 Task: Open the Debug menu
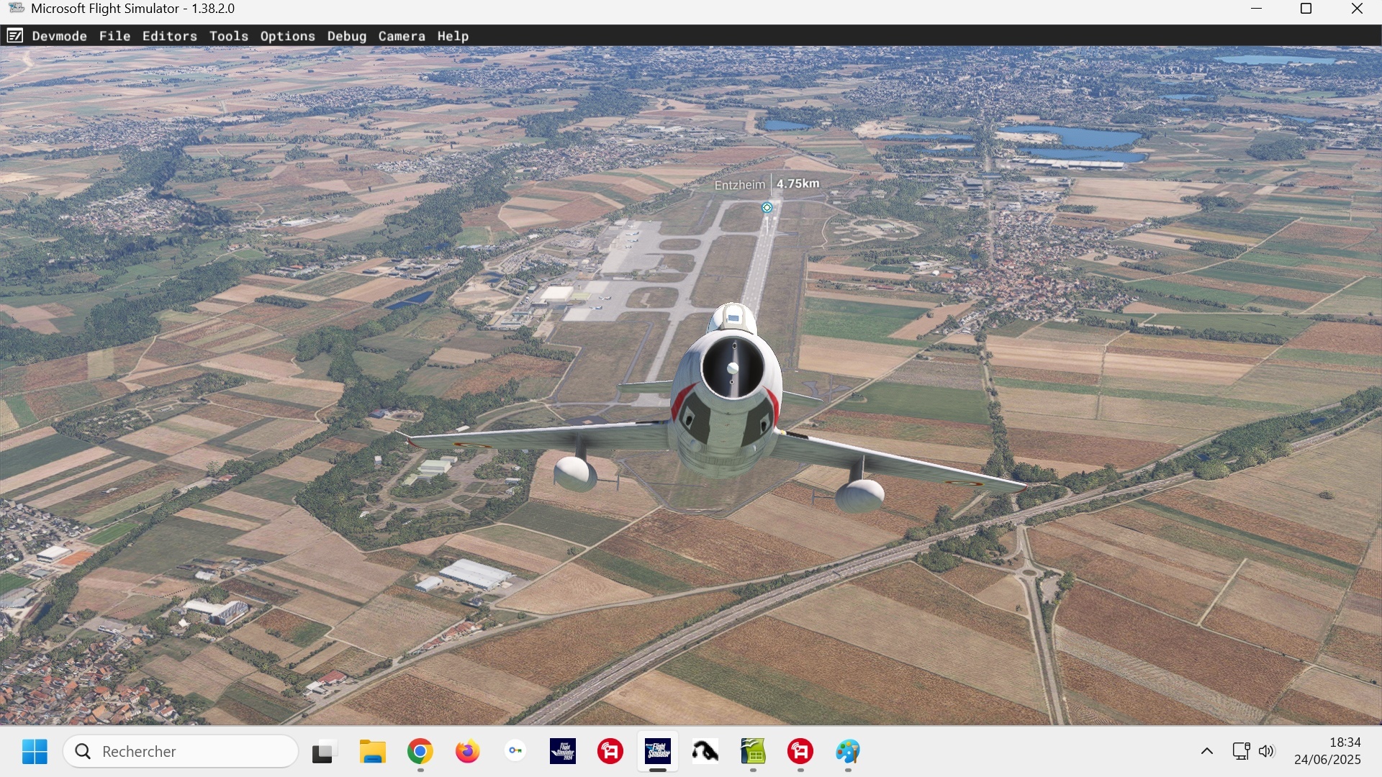(346, 36)
